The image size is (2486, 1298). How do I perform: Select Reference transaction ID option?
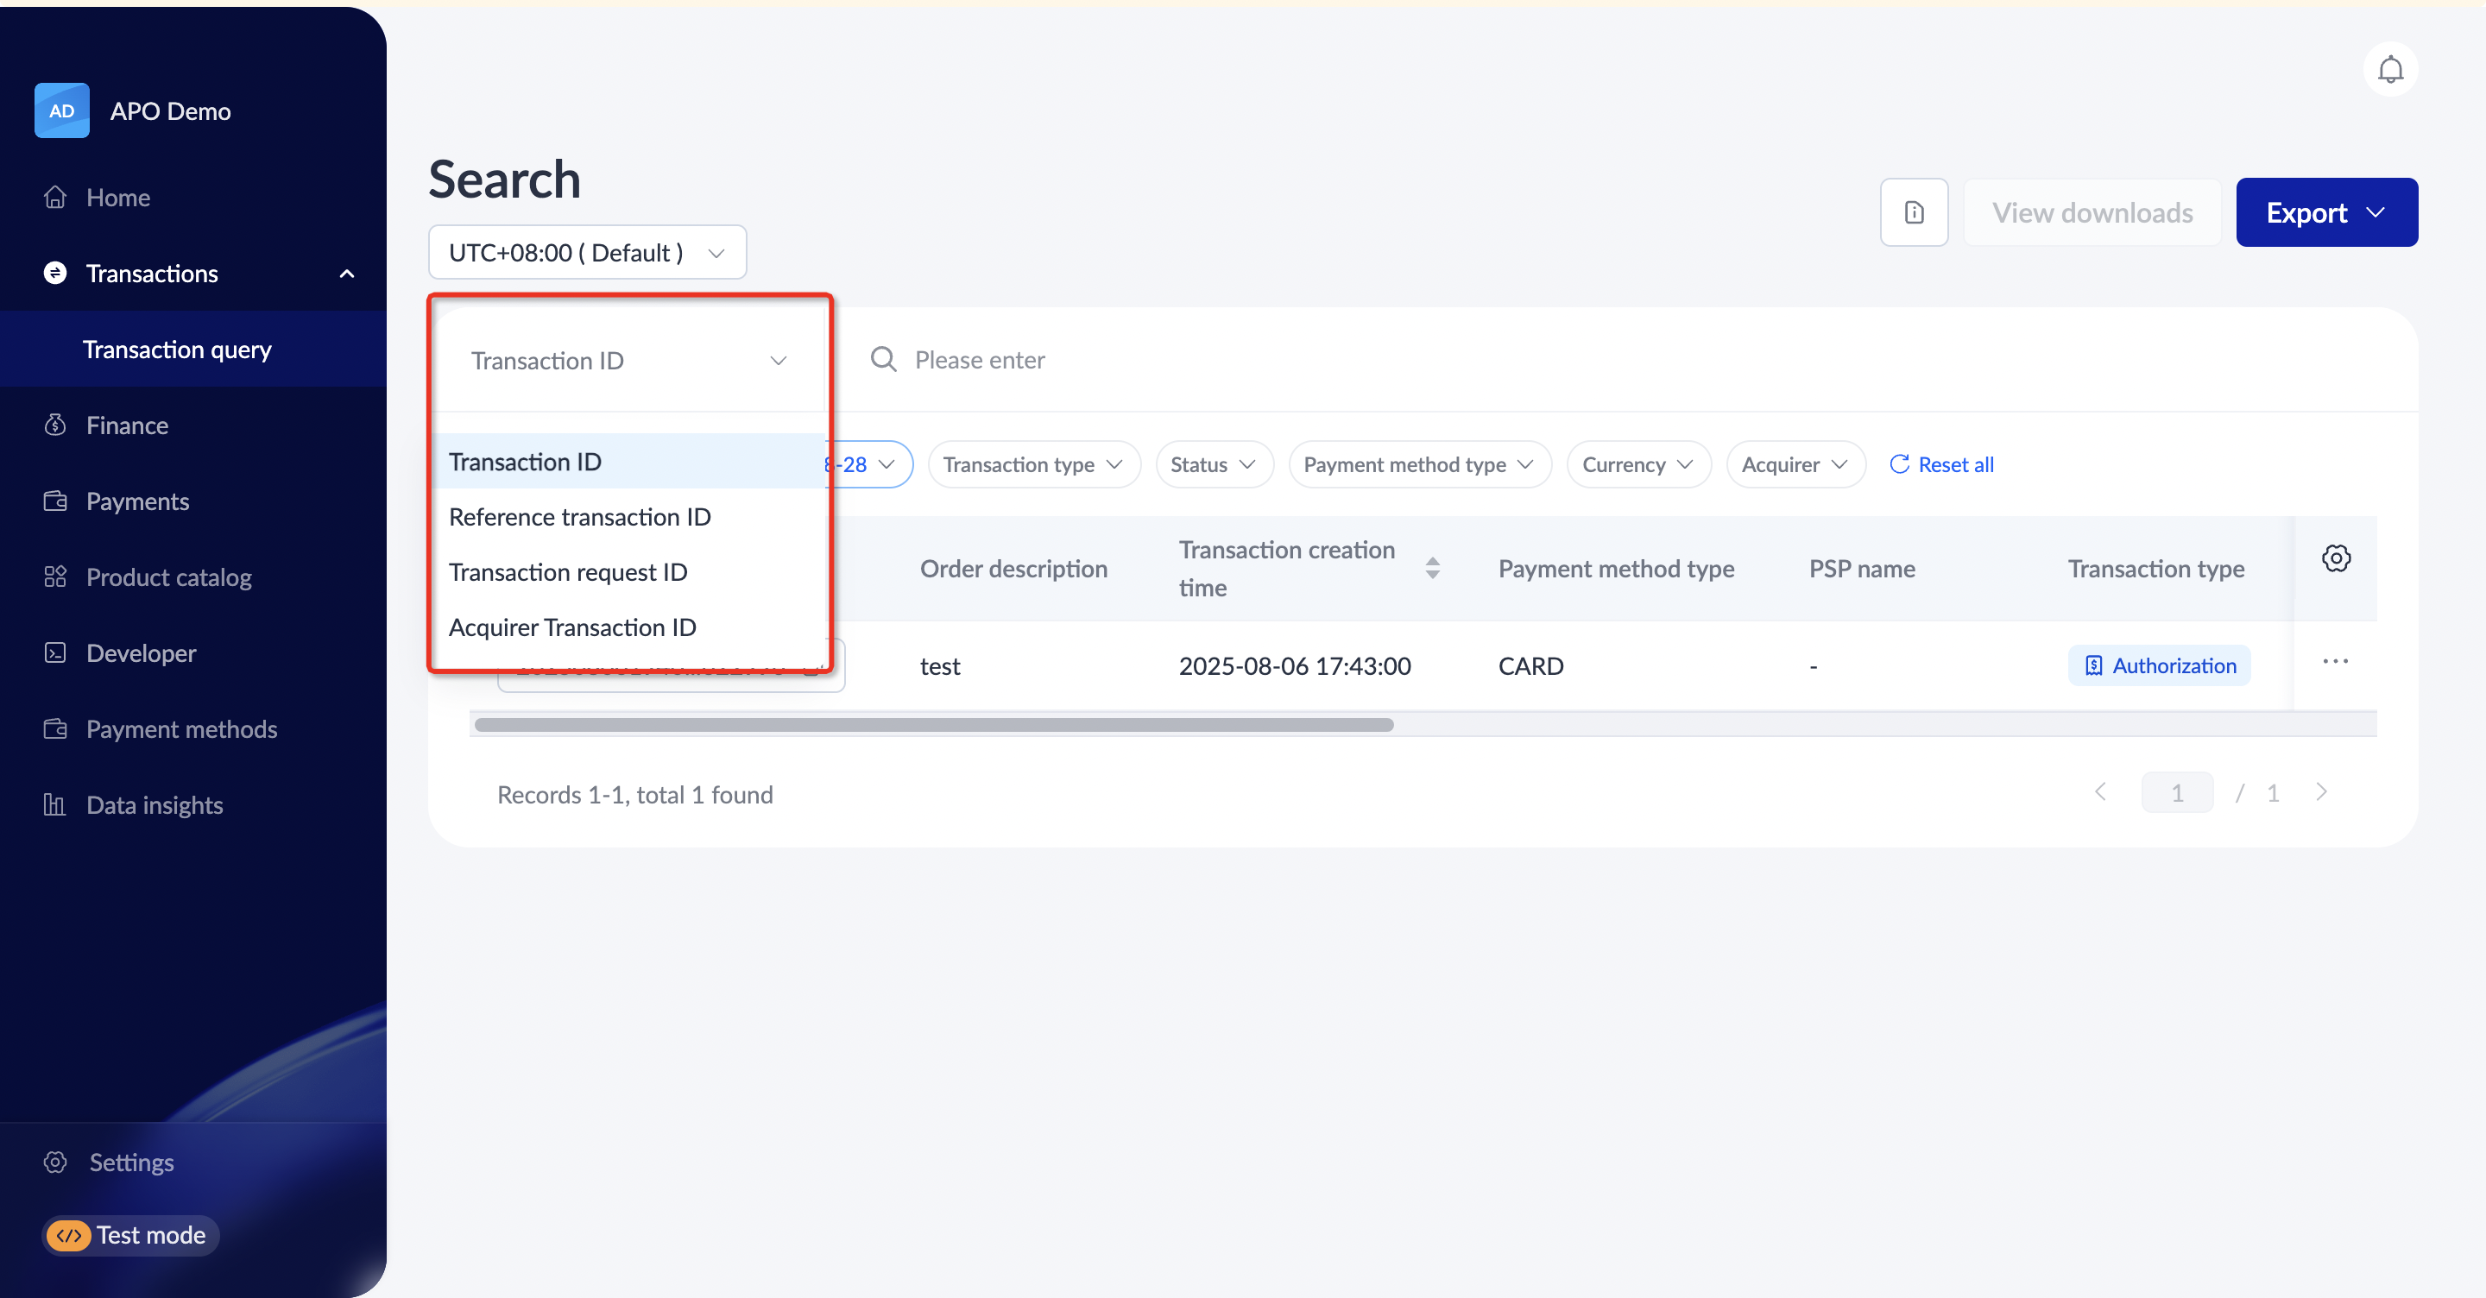tap(579, 517)
